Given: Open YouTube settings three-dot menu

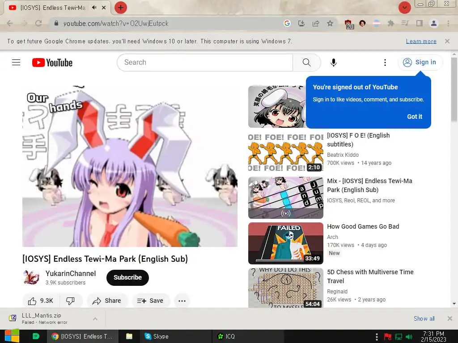Looking at the screenshot, I should (x=385, y=63).
